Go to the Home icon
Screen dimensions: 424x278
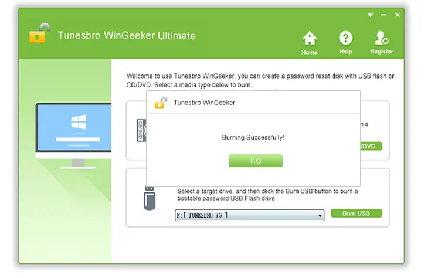click(309, 38)
